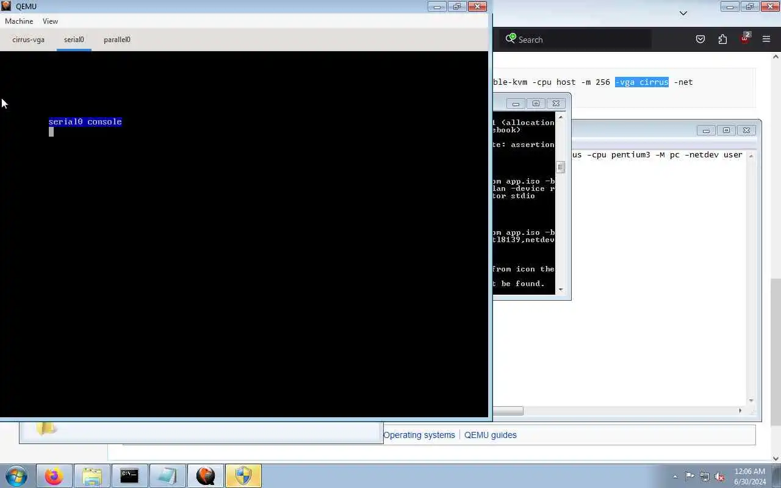Switch to the QEMU taskbar button

pos(206,476)
